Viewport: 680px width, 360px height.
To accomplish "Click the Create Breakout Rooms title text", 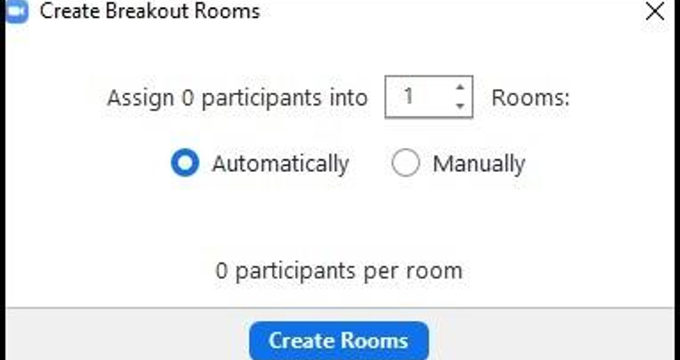I will click(150, 11).
